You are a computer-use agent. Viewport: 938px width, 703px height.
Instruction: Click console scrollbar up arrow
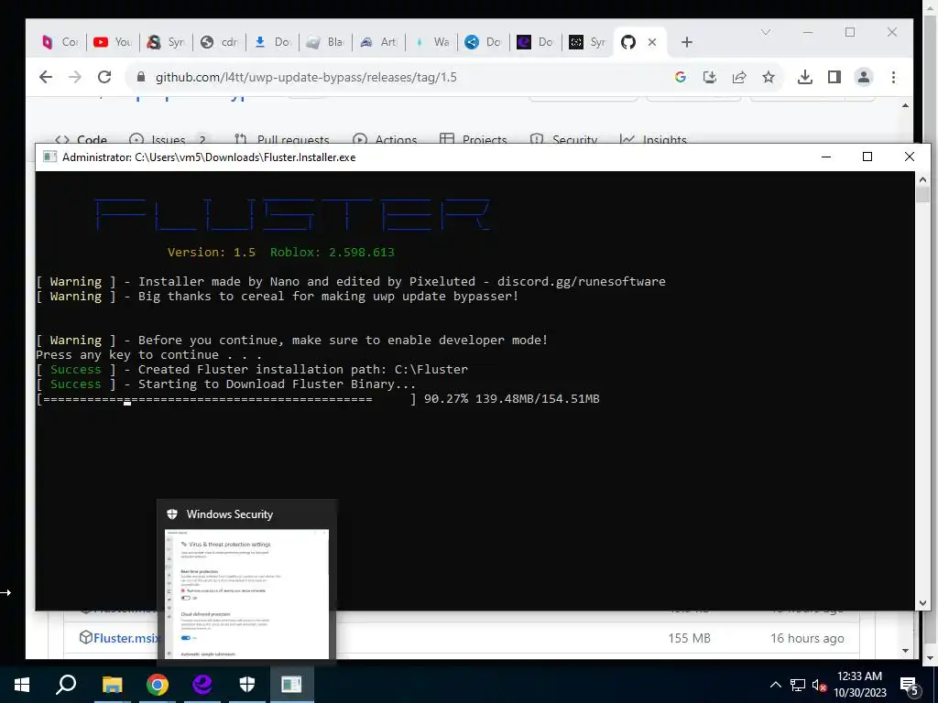tap(922, 178)
